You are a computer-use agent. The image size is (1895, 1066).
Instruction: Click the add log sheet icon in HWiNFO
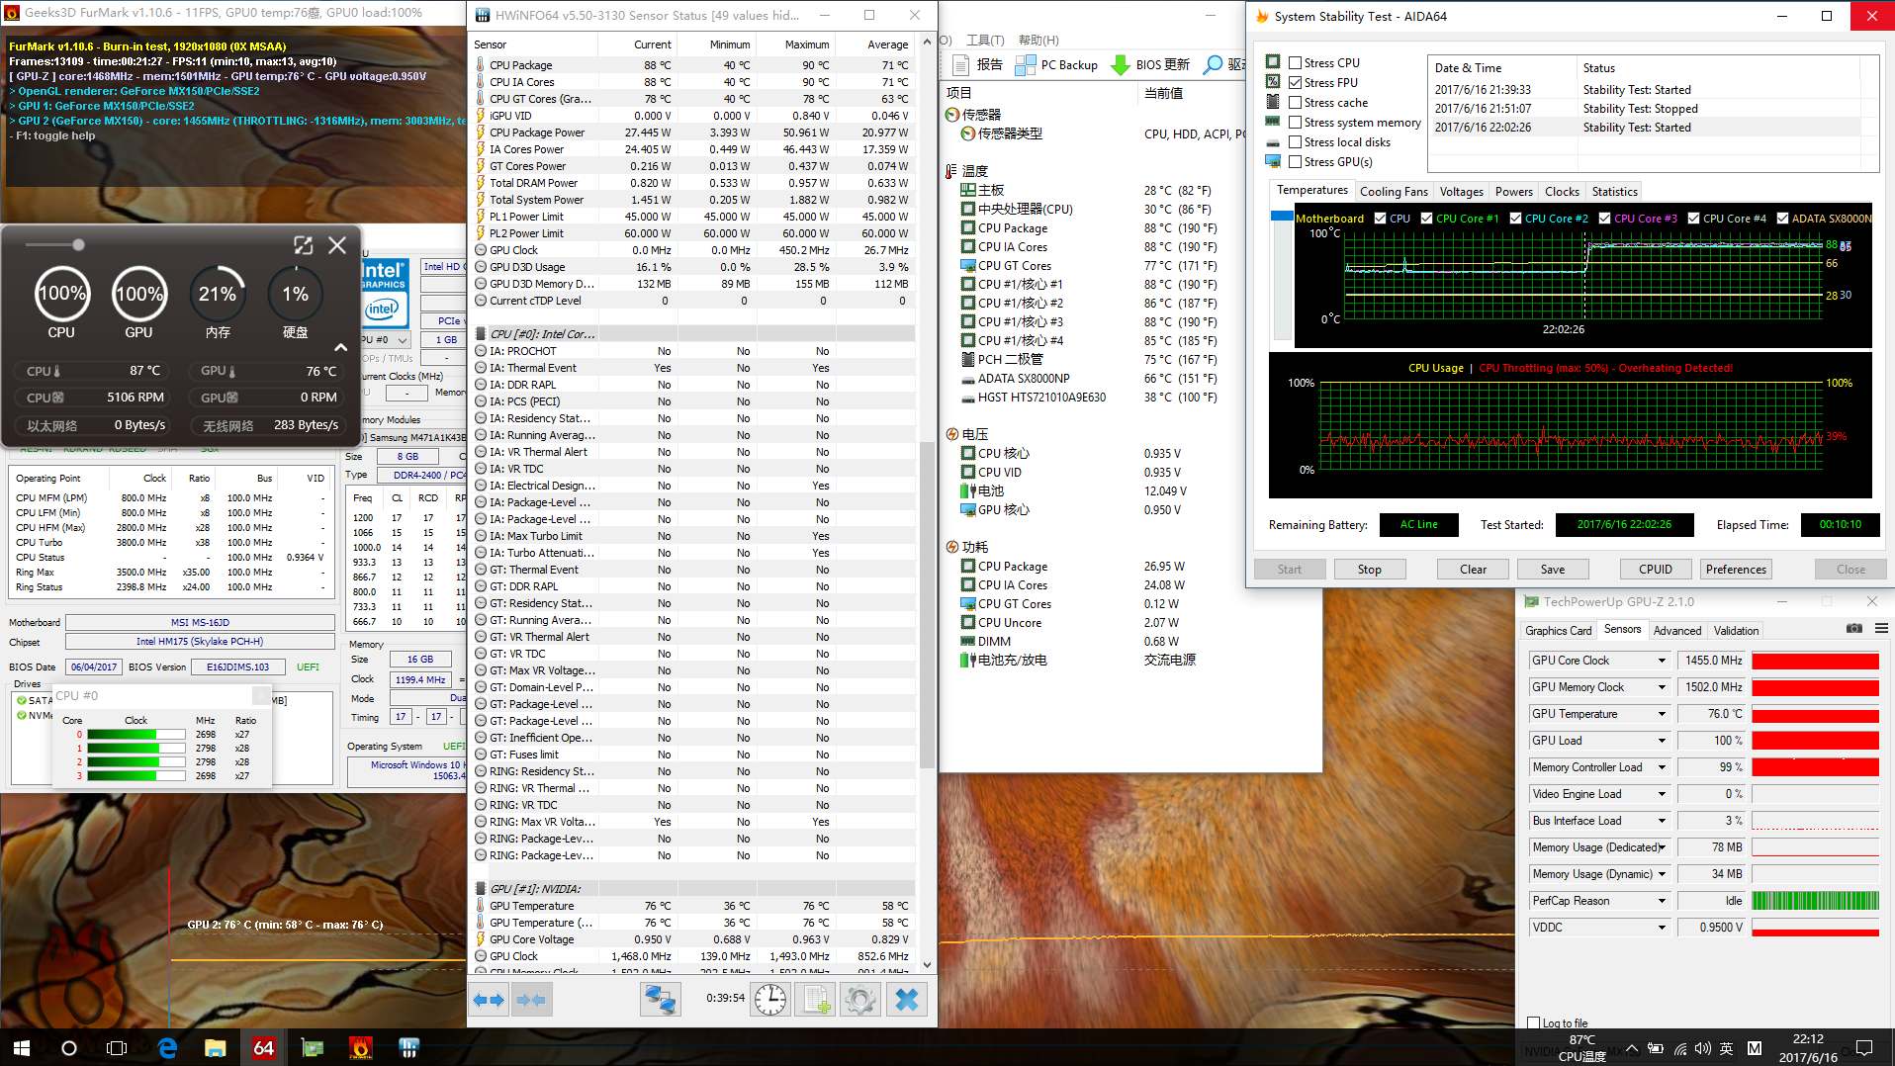point(816,1000)
